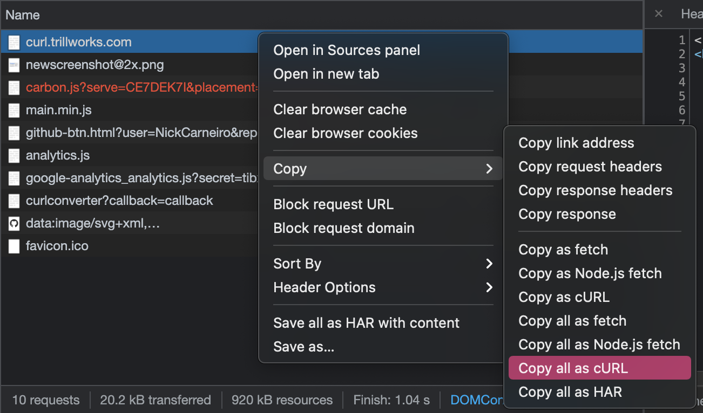Click the favicon.ico blank file icon
Screen dimensions: 703x413
click(15, 246)
